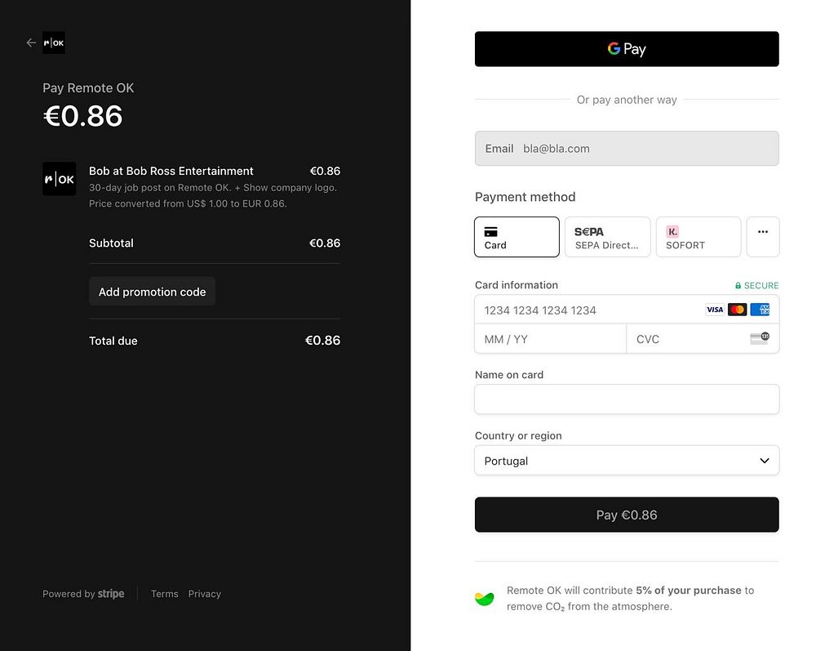Click the back arrow icon
The image size is (816, 651).
click(31, 42)
